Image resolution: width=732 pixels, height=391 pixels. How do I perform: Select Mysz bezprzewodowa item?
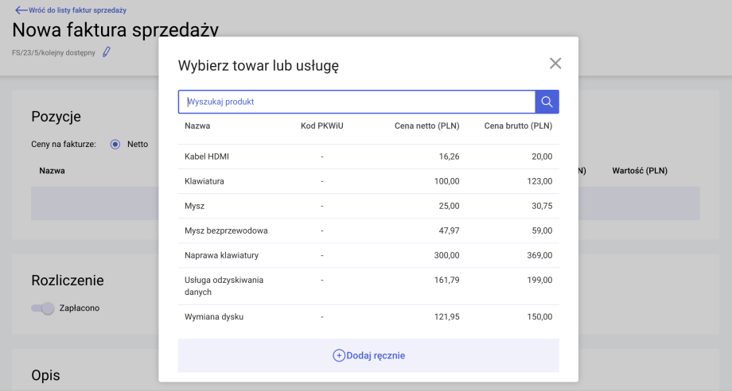(x=226, y=230)
